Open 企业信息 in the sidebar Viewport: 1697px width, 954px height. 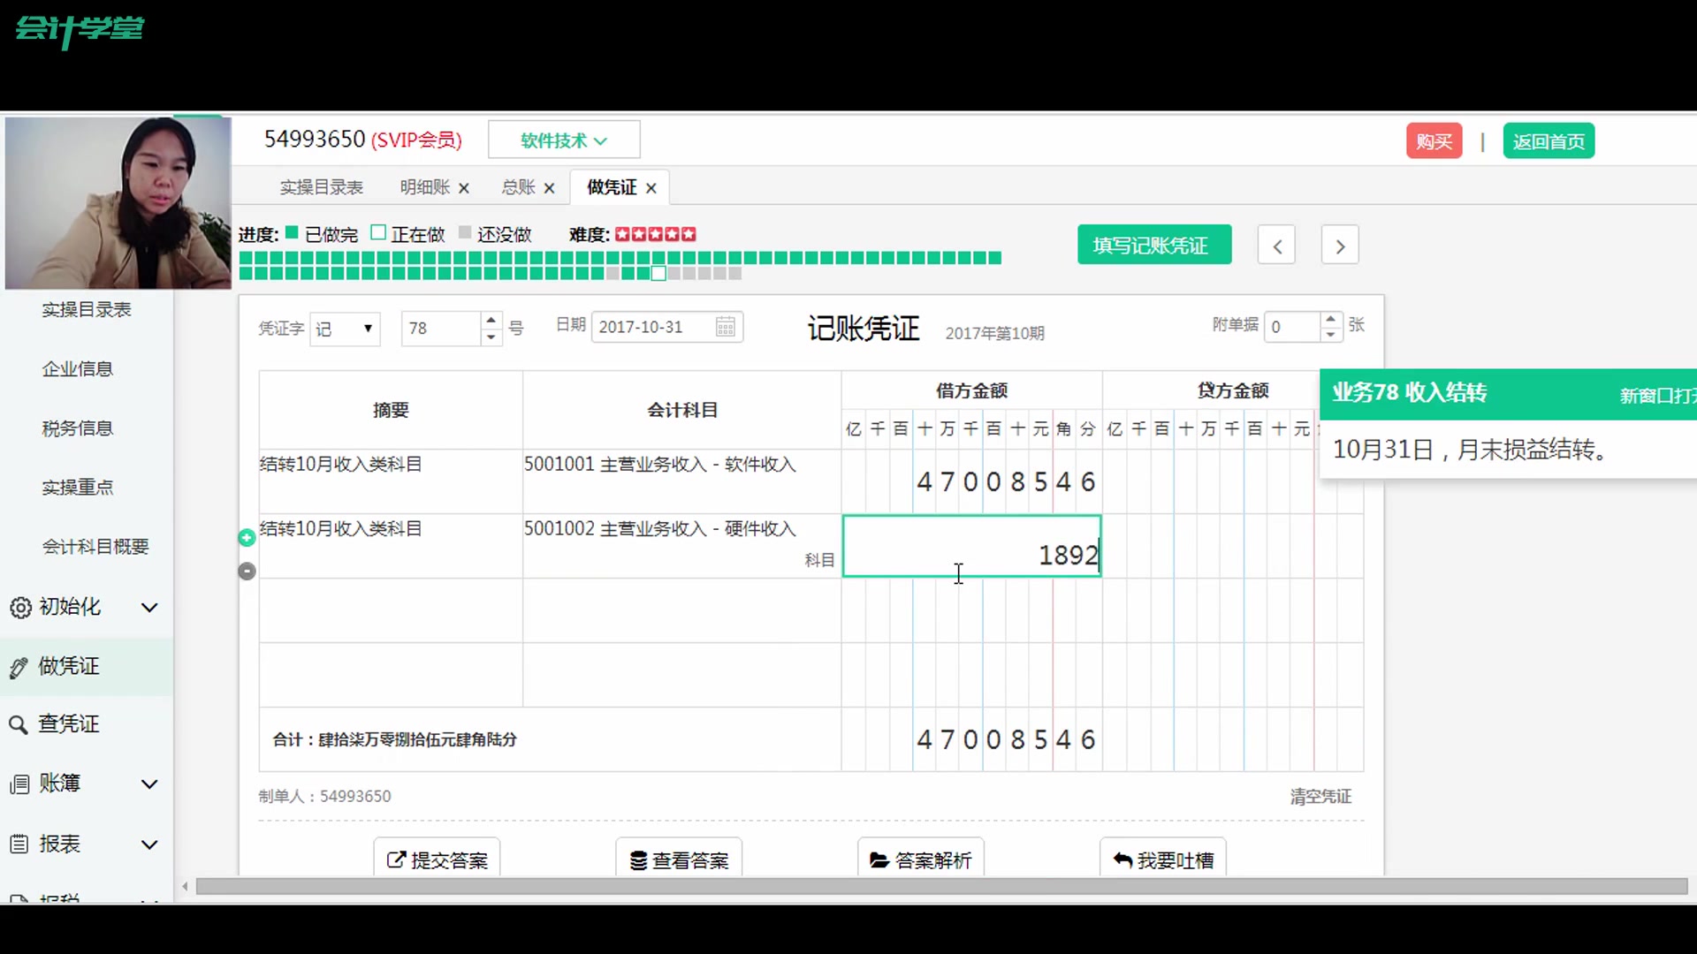tap(77, 369)
